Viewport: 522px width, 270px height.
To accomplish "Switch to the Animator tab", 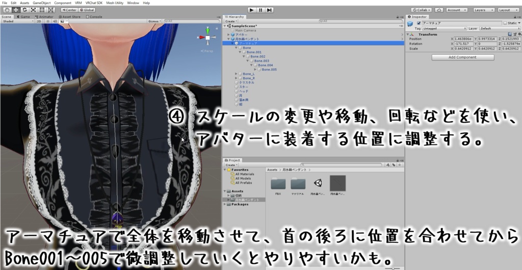I will click(x=44, y=17).
